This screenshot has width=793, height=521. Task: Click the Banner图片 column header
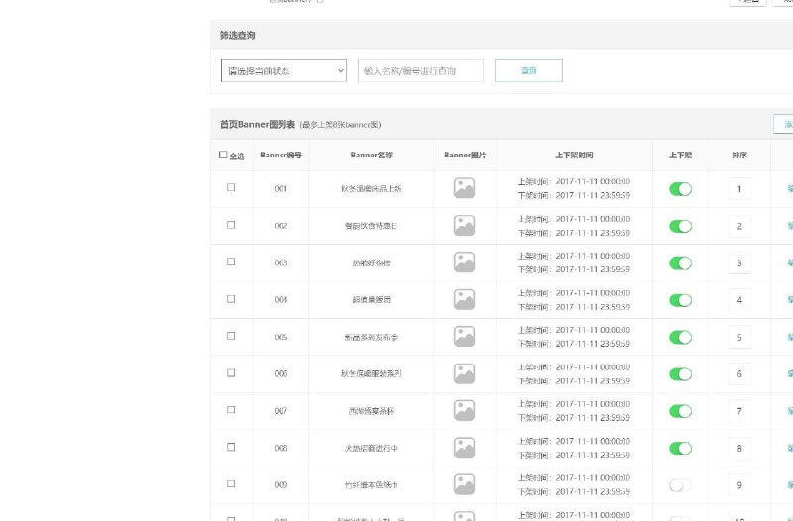pyautogui.click(x=465, y=156)
